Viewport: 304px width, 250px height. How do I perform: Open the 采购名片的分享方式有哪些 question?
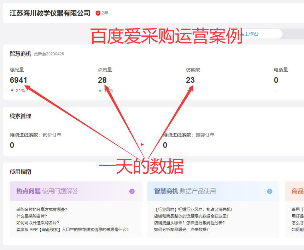42,209
